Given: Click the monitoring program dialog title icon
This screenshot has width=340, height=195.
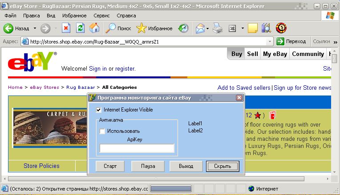Looking at the screenshot, I should [x=93, y=98].
